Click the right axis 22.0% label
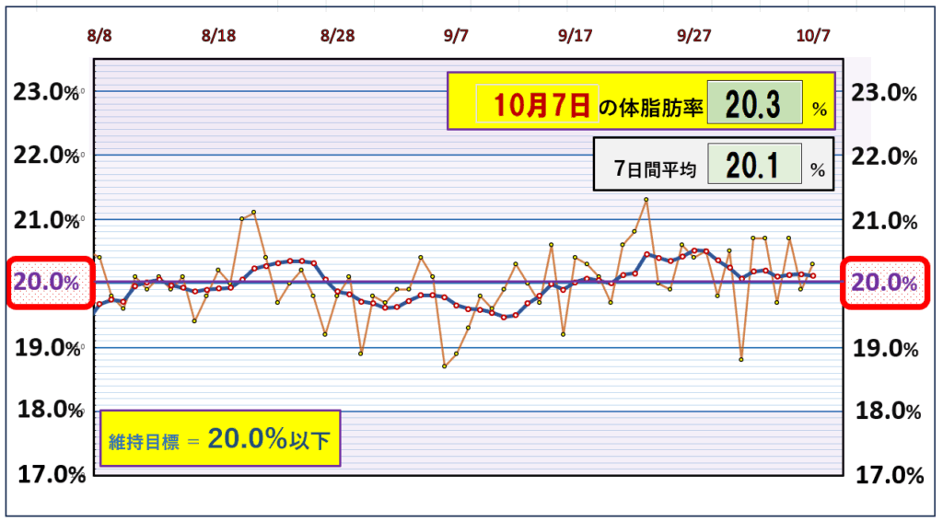The width and height of the screenshot is (943, 522). click(x=884, y=157)
